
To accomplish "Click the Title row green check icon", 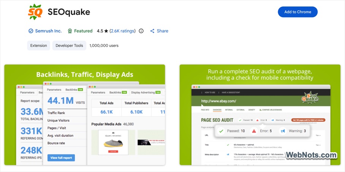I will (228, 145).
